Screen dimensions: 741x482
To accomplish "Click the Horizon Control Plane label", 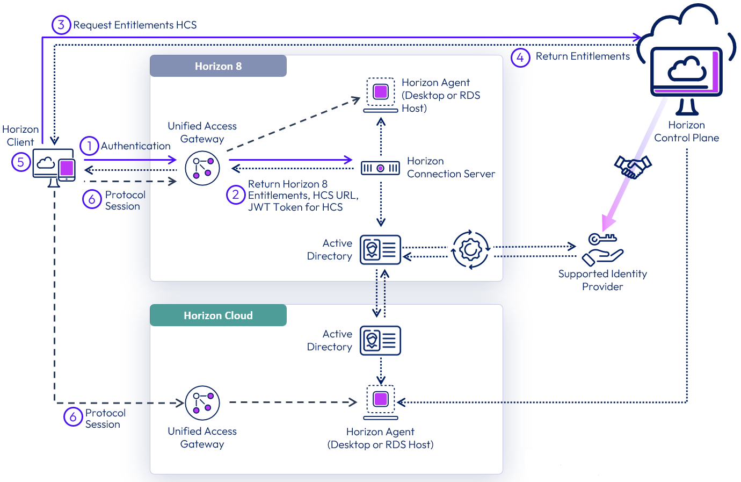I will pyautogui.click(x=686, y=132).
